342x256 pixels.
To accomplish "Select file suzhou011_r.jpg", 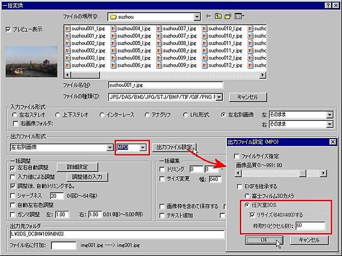I will coord(222,50).
